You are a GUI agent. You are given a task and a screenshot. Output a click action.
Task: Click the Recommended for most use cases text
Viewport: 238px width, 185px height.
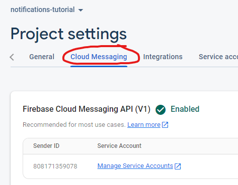[74, 125]
